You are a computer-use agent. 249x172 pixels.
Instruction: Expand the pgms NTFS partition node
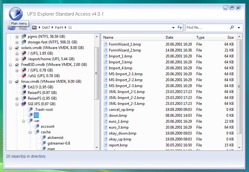point(17,37)
